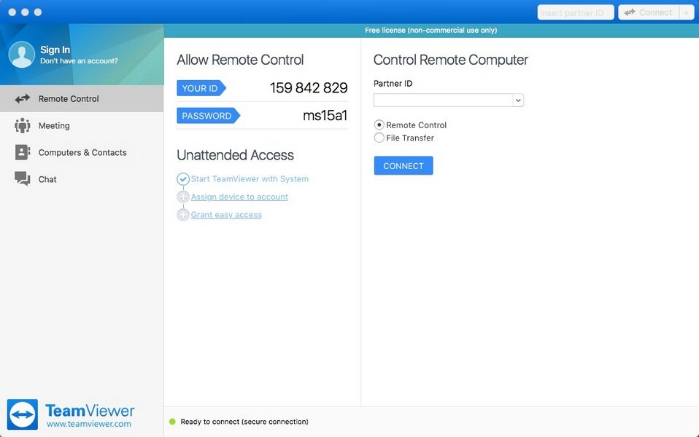The width and height of the screenshot is (699, 437).
Task: Click the TeamViewer logo icon
Action: point(23,414)
